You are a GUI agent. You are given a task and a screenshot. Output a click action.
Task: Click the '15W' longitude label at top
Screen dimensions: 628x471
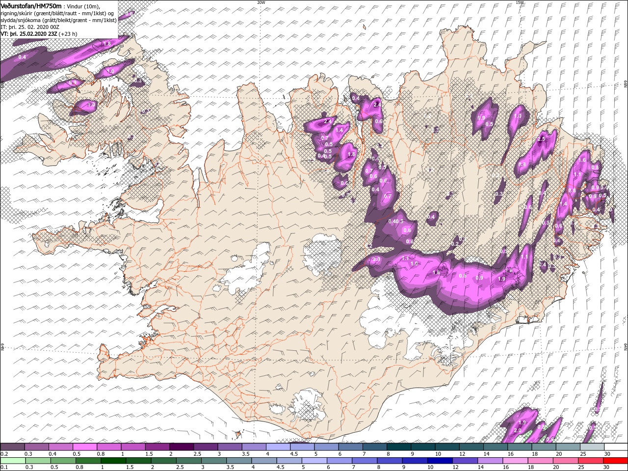[520, 2]
